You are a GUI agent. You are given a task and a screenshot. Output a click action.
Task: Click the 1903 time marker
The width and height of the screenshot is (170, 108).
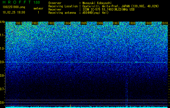pyautogui.click(x=51, y=23)
